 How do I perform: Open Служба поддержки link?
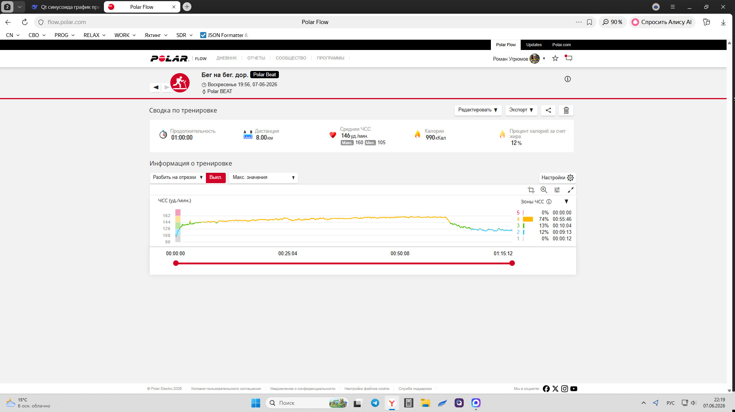415,389
